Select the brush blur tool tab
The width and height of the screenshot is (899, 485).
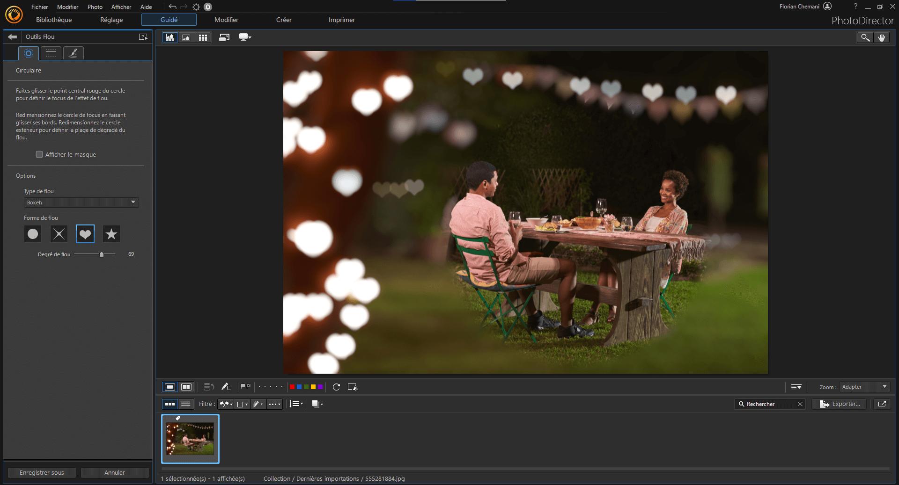point(73,53)
